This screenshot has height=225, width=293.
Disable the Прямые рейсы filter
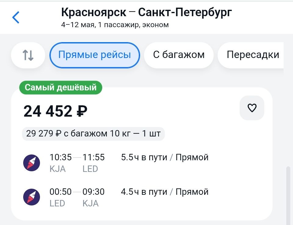[95, 55]
